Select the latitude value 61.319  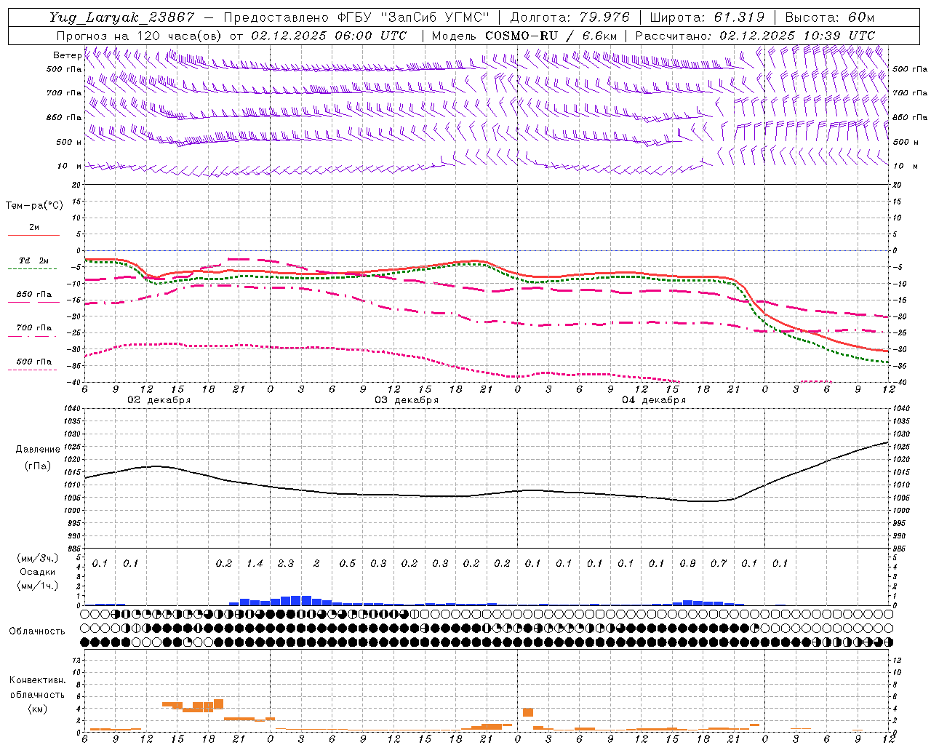pyautogui.click(x=739, y=17)
